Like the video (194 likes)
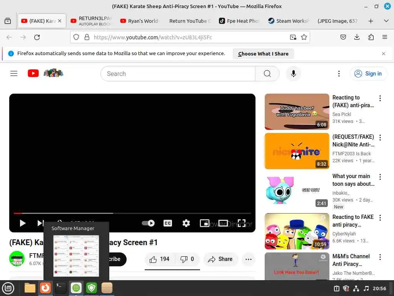Image resolution: width=394 pixels, height=296 pixels. (x=159, y=259)
